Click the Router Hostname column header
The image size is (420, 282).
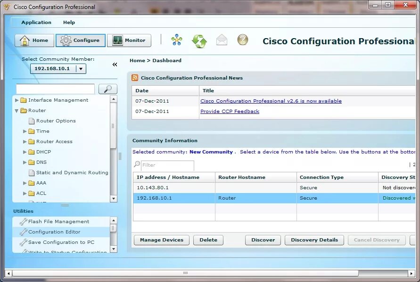pyautogui.click(x=256, y=177)
